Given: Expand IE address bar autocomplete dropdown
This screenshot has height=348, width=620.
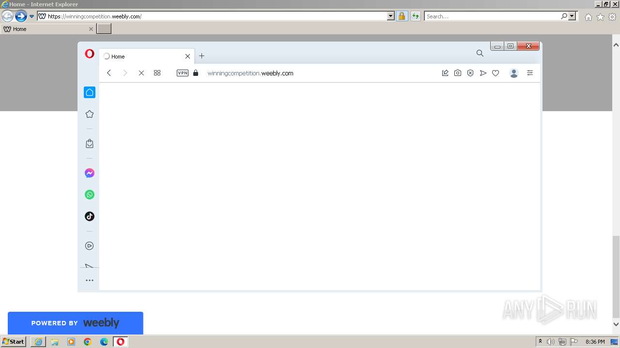Looking at the screenshot, I should pos(391,16).
